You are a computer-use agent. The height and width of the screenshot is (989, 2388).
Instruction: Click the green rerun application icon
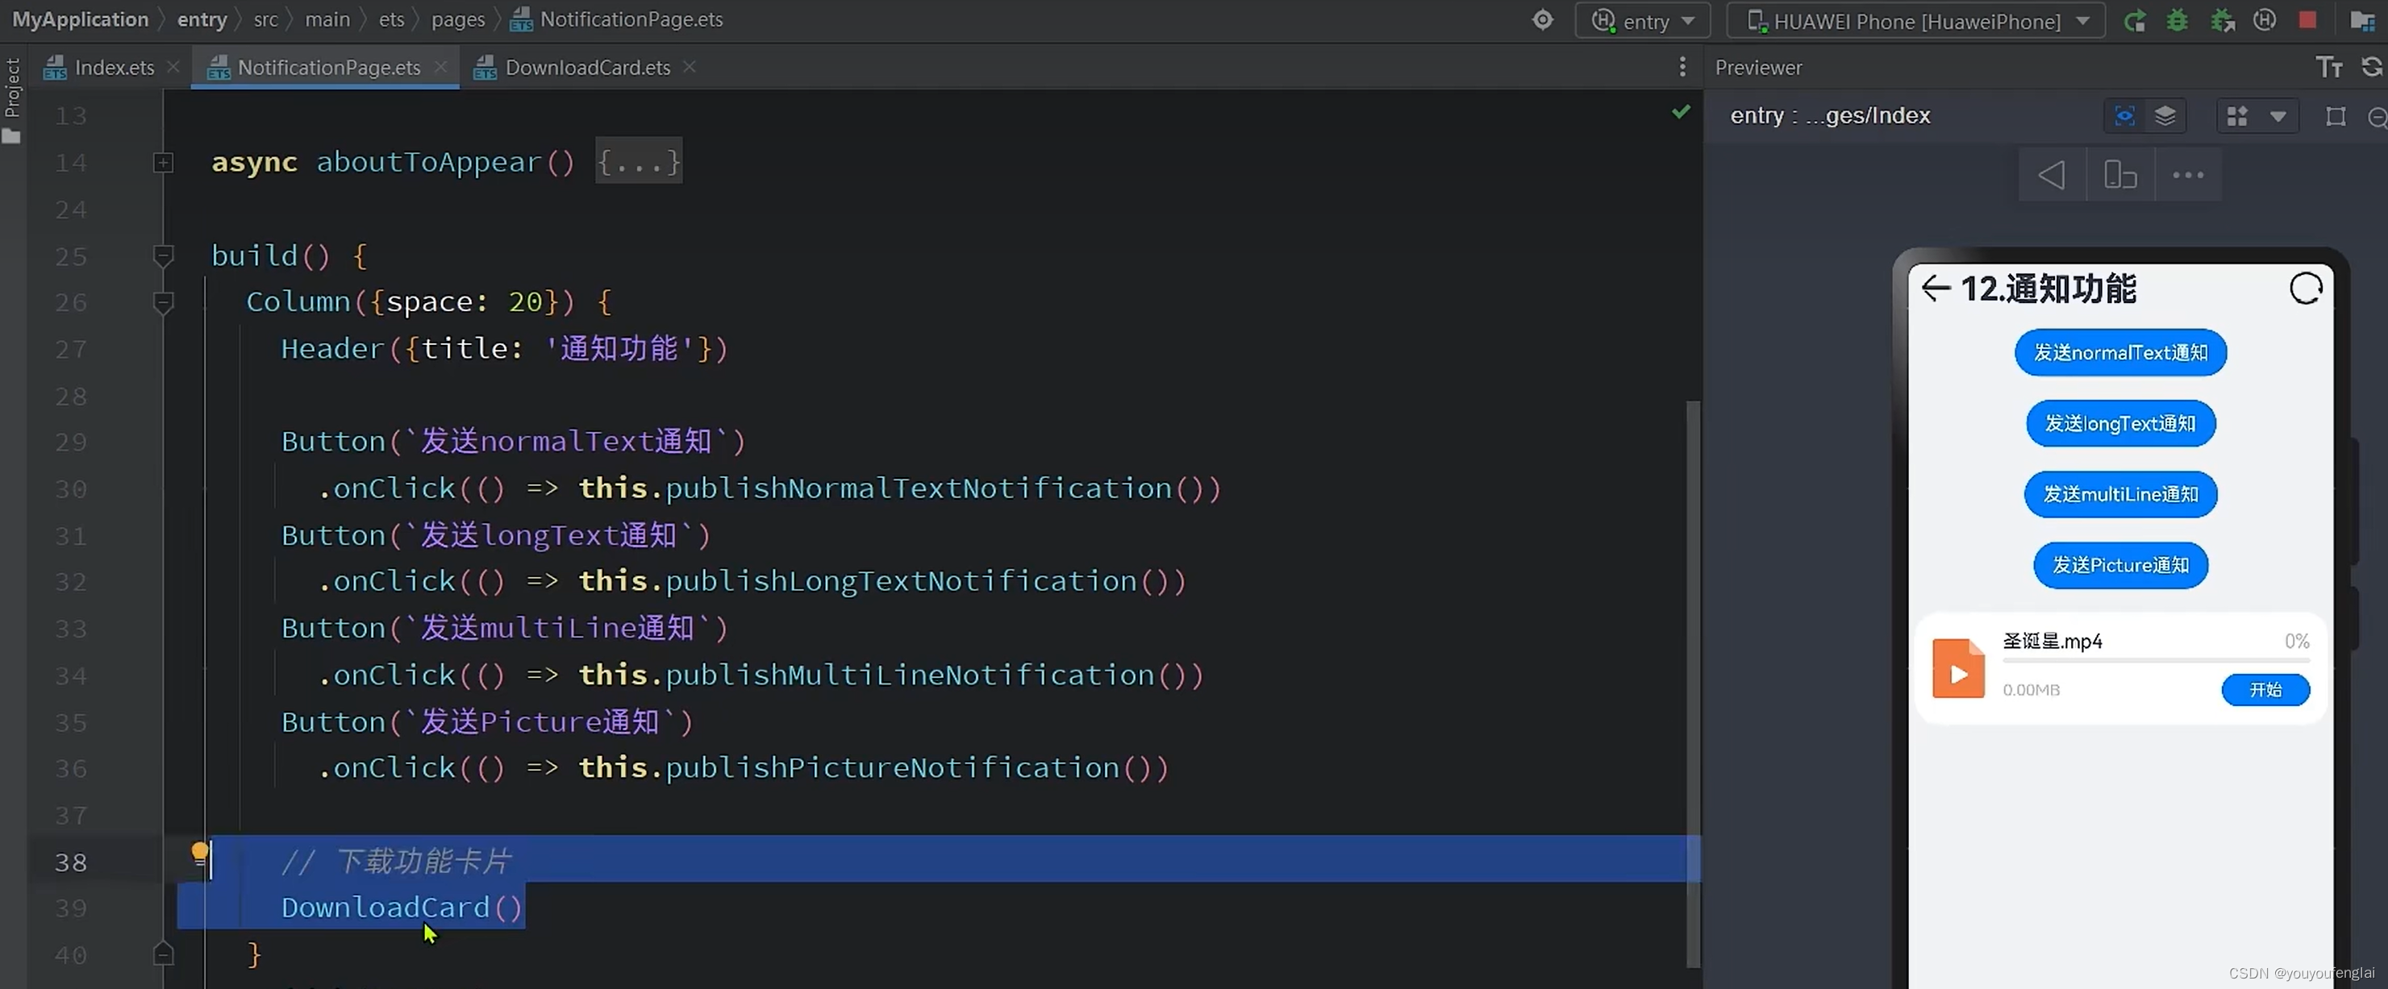(2135, 20)
